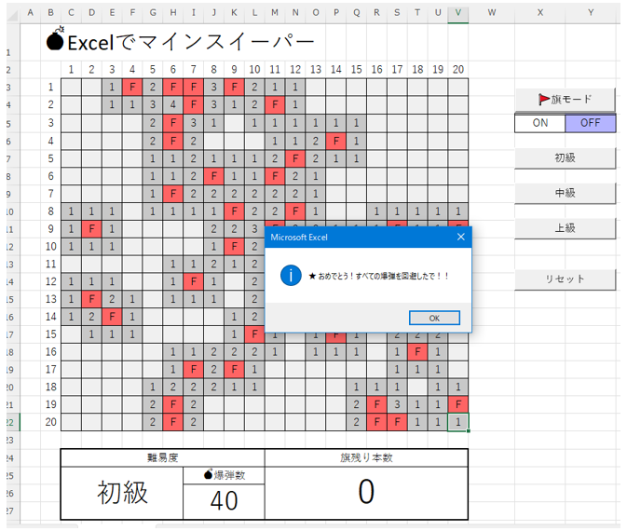Start a 上級 difficulty game
627x531 pixels.
click(565, 228)
